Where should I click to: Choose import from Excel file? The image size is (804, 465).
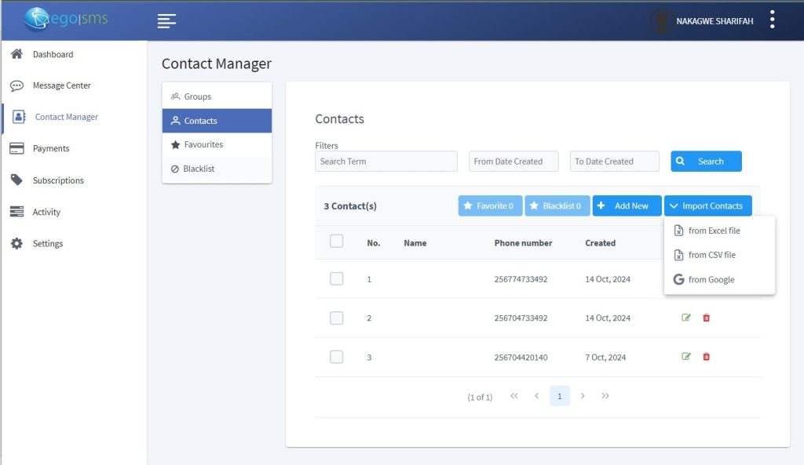click(713, 231)
